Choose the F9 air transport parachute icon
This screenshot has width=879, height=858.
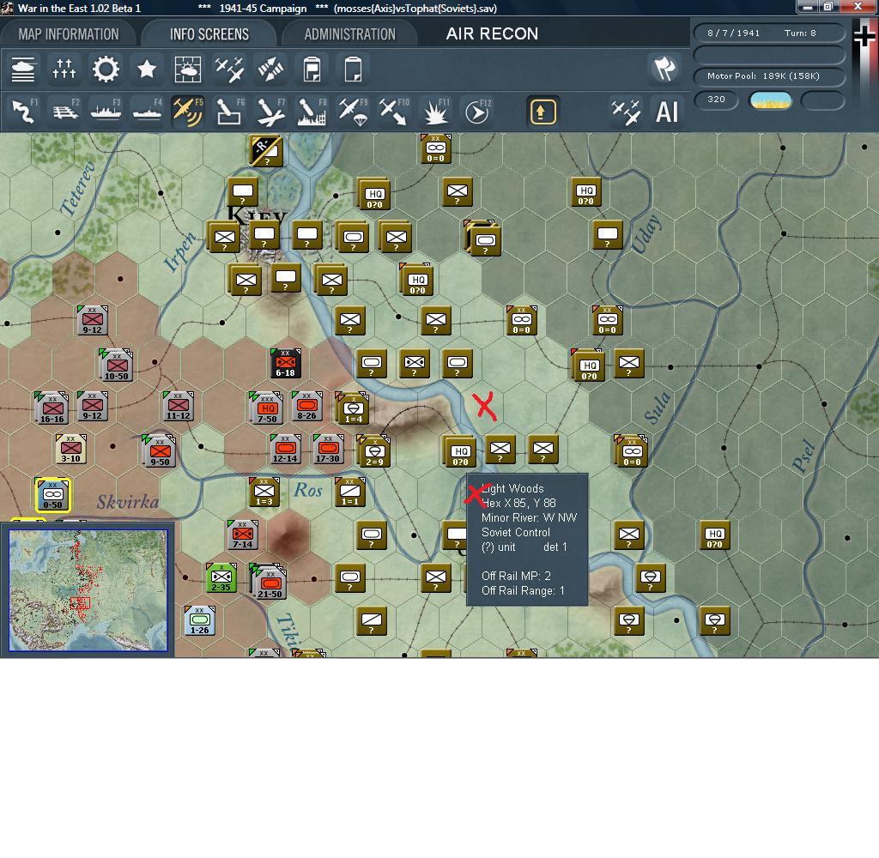click(353, 112)
